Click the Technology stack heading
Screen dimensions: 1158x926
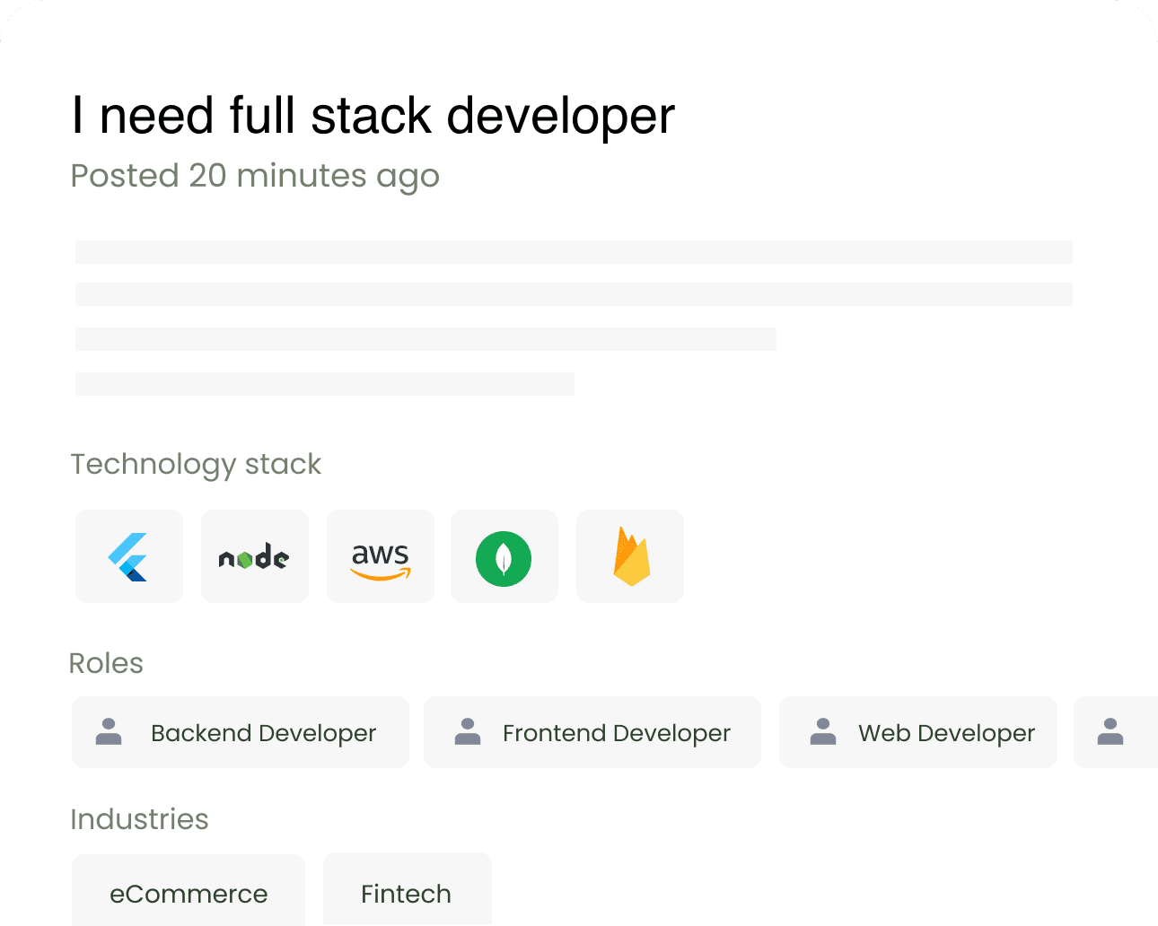(196, 465)
